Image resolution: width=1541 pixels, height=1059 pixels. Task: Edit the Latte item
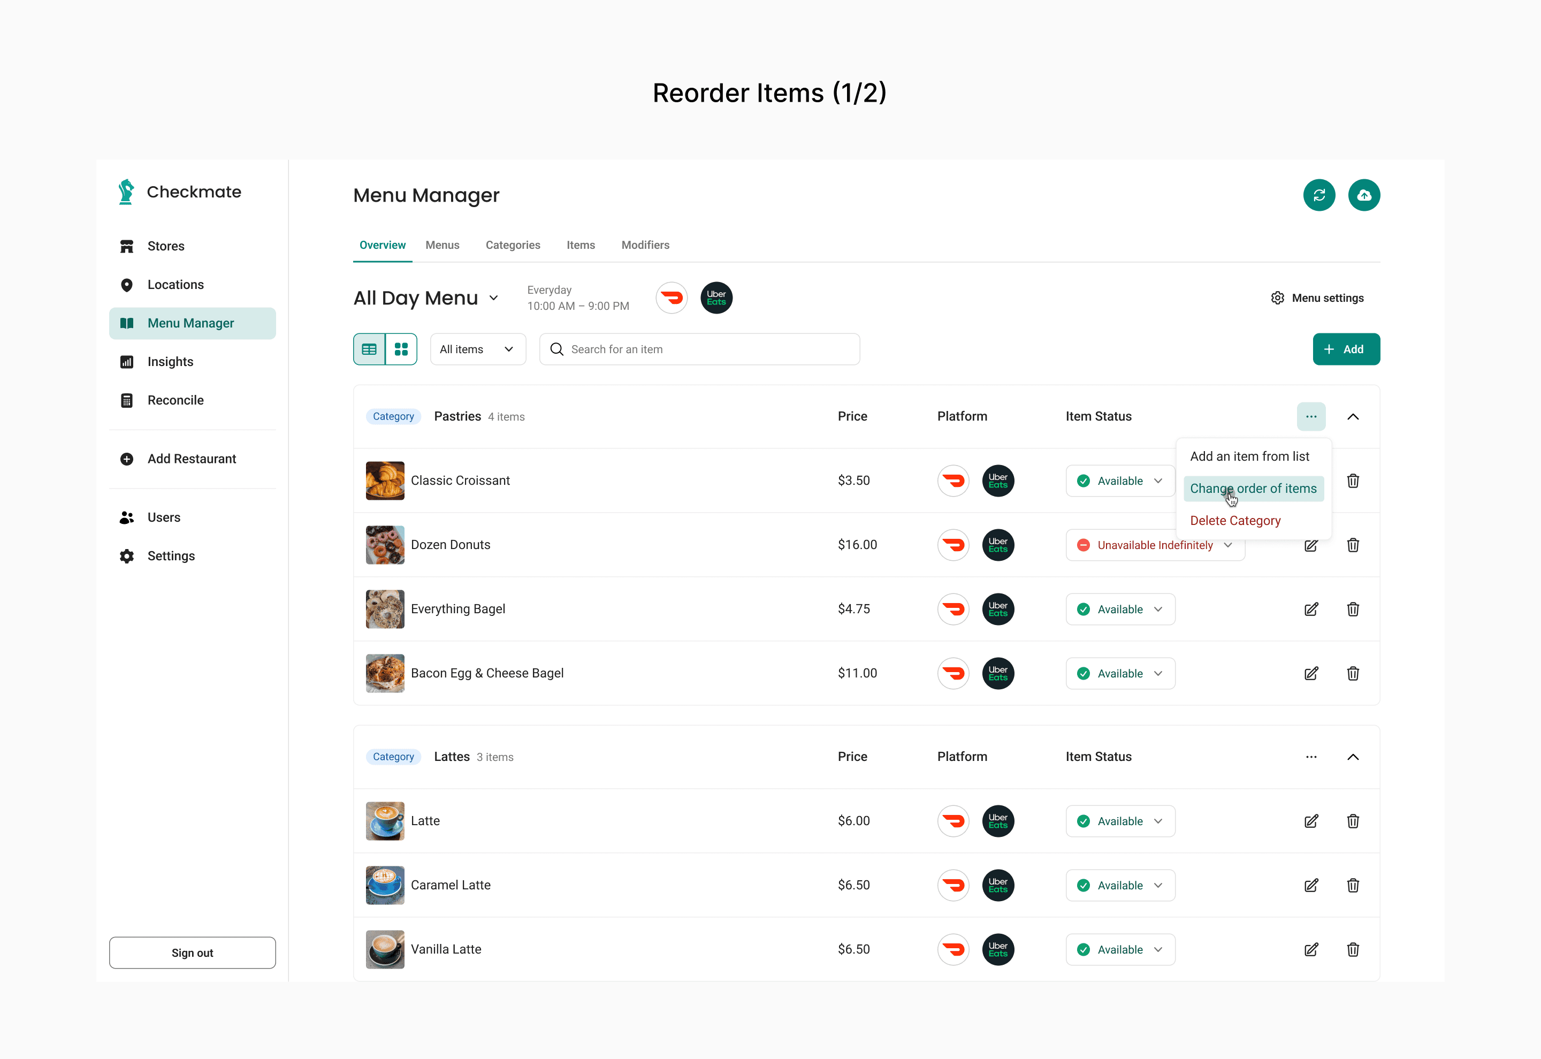point(1311,821)
